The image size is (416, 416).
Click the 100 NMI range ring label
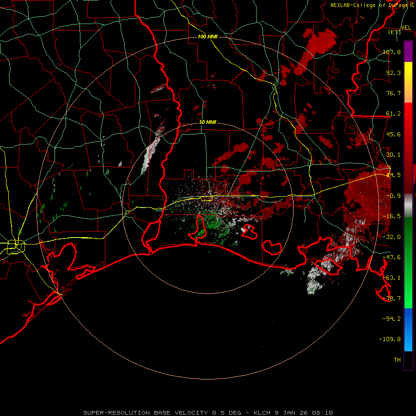point(208,37)
